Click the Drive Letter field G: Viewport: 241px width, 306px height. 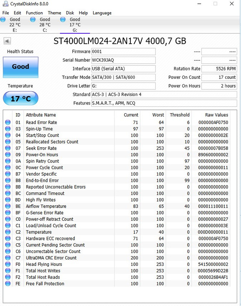123,86
